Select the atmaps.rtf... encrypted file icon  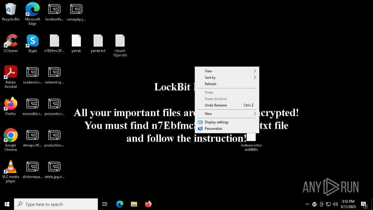(x=32, y=138)
